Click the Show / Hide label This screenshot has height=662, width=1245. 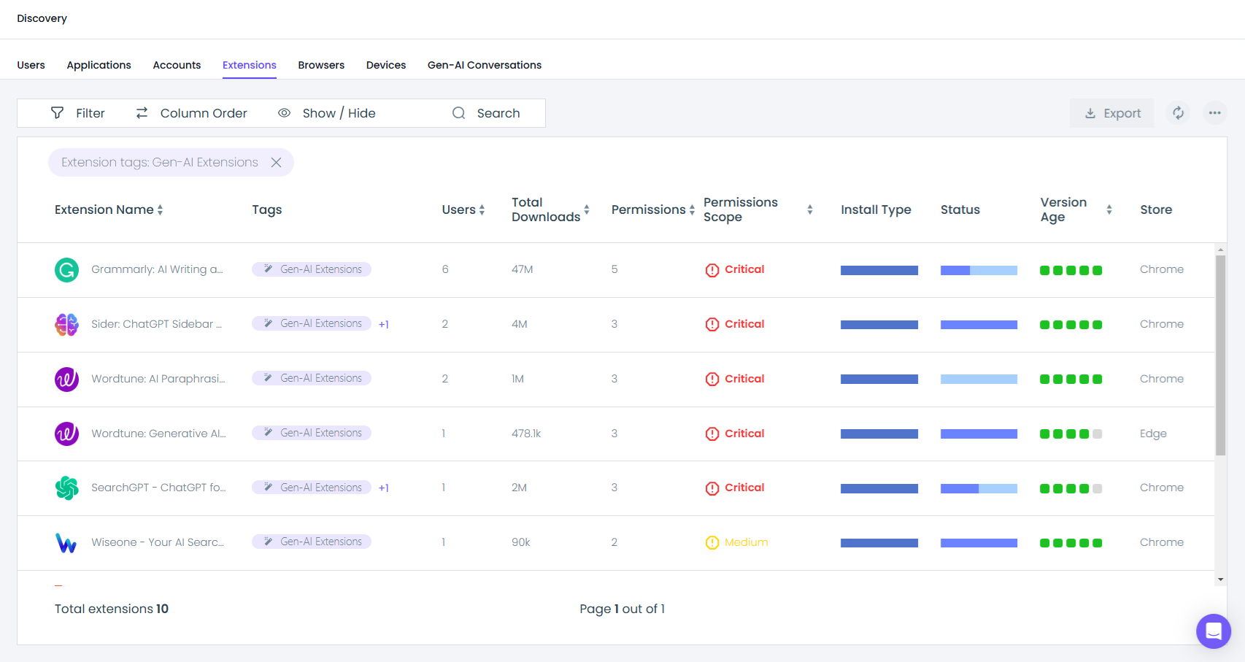click(x=339, y=113)
